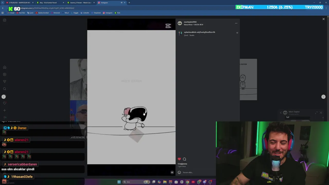Toggle the video sound speaker icon
The height and width of the screenshot is (185, 329).
172,172
